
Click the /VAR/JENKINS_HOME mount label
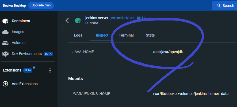tap(91, 94)
